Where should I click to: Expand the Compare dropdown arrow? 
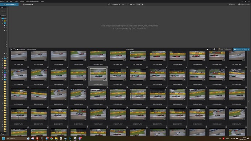(120, 4)
